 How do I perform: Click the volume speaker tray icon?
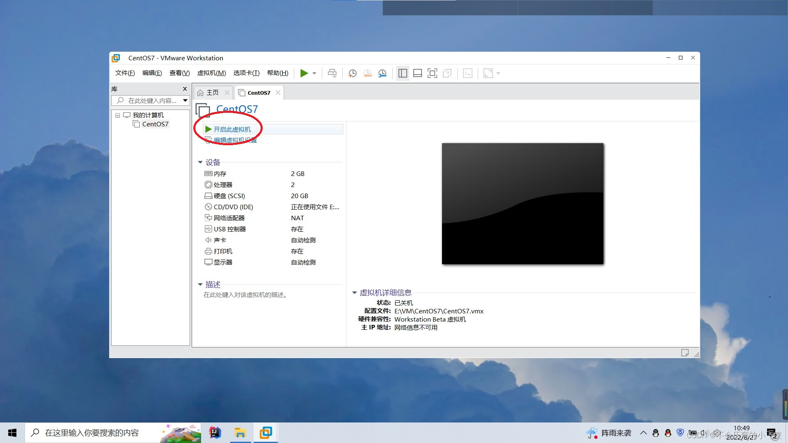tap(704, 433)
